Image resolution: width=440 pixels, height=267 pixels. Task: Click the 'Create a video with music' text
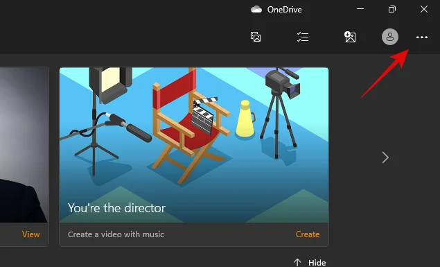[x=116, y=234]
